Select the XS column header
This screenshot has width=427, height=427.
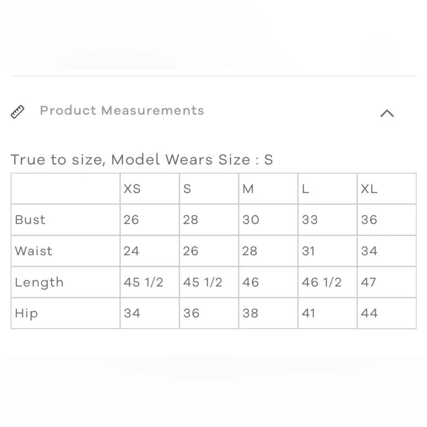pos(132,189)
